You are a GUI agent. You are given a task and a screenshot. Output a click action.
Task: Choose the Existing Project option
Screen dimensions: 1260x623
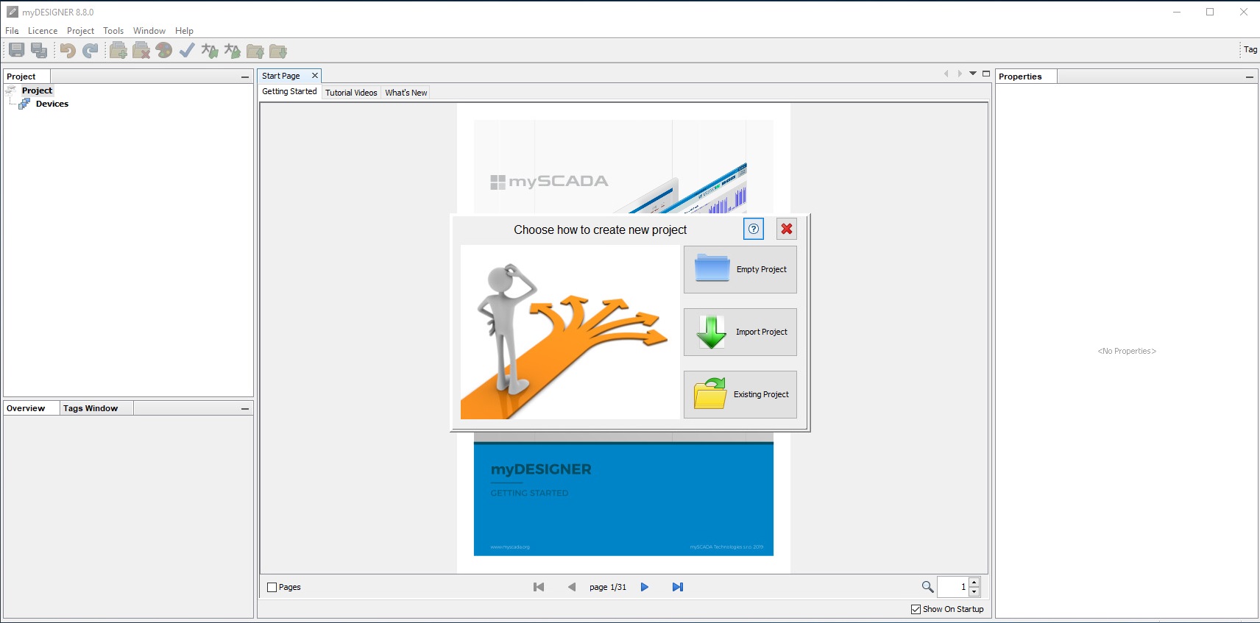[740, 394]
